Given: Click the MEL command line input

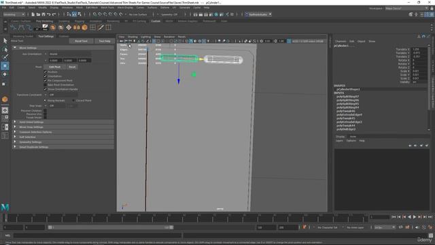Looking at the screenshot, I should coord(97,235).
